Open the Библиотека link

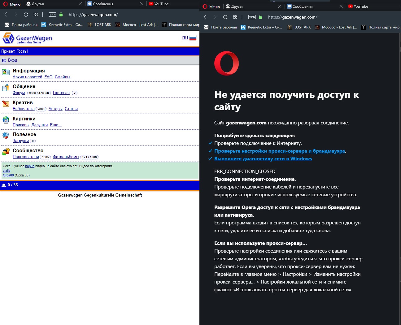(24, 109)
